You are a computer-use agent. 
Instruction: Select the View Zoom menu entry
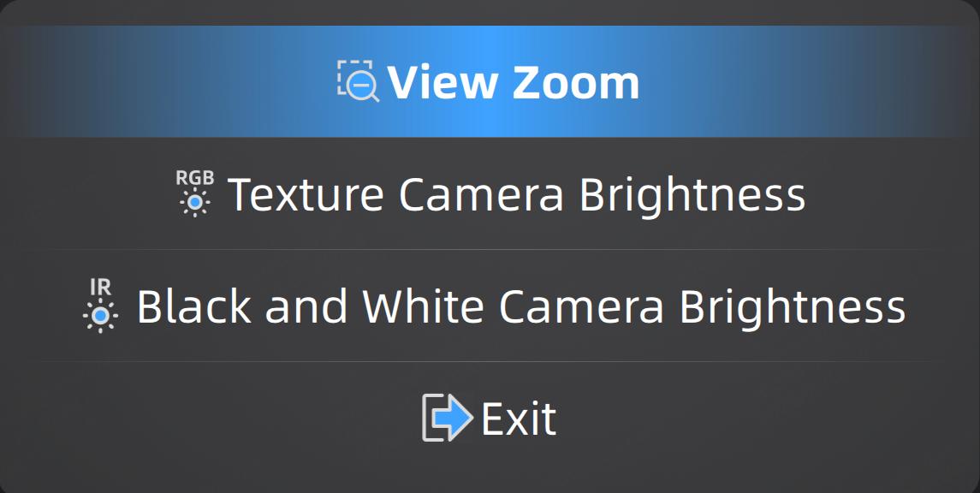pyautogui.click(x=490, y=82)
